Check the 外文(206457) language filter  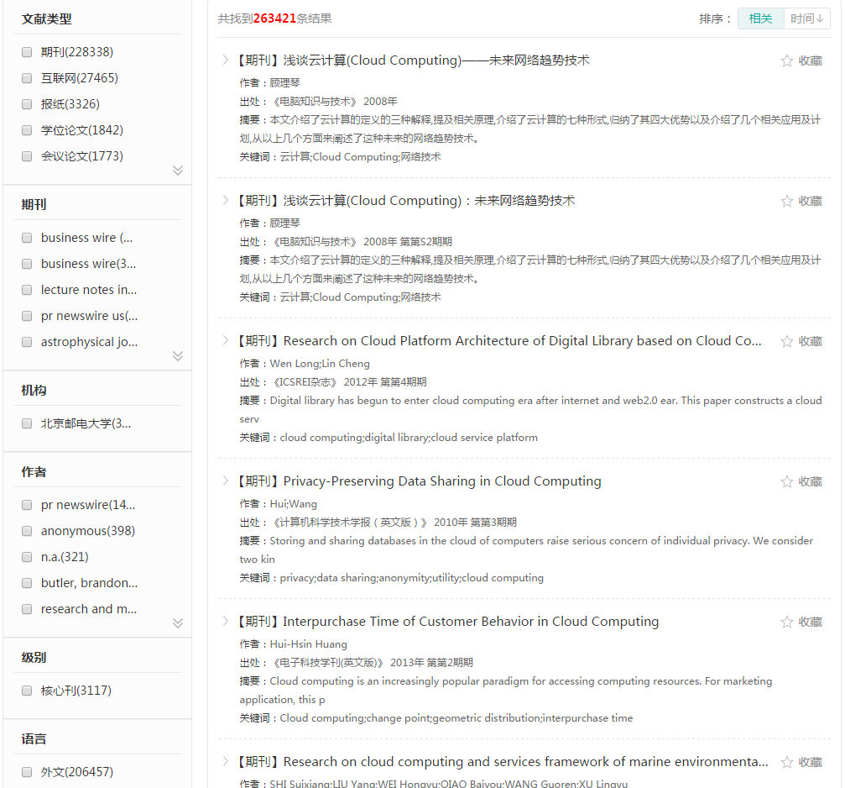[x=27, y=772]
